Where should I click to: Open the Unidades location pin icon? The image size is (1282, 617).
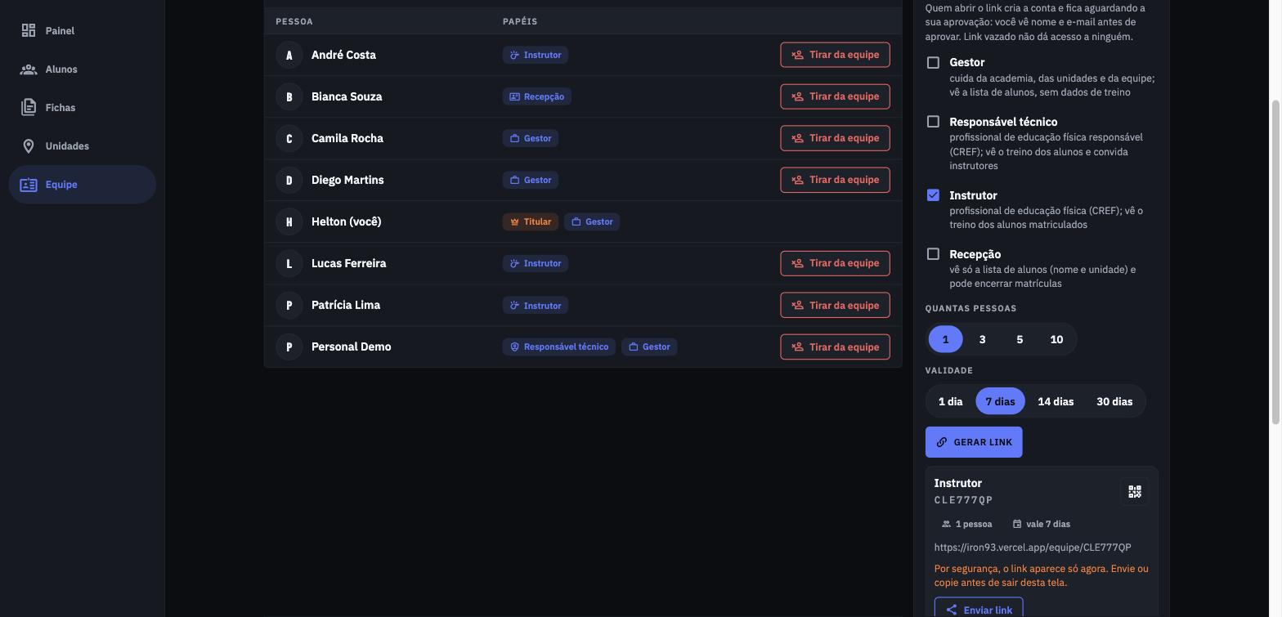tap(29, 146)
